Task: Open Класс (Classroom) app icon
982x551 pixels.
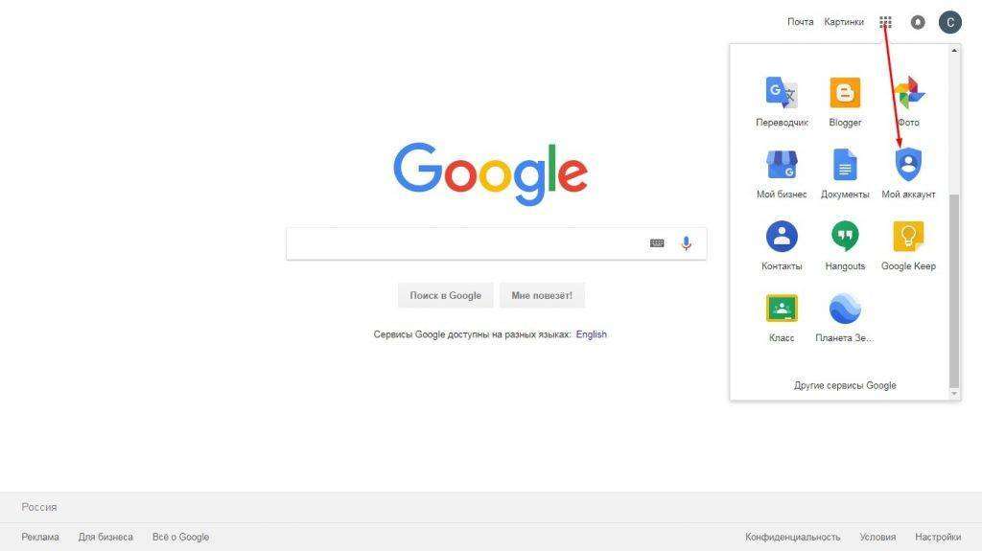Action: [x=782, y=308]
